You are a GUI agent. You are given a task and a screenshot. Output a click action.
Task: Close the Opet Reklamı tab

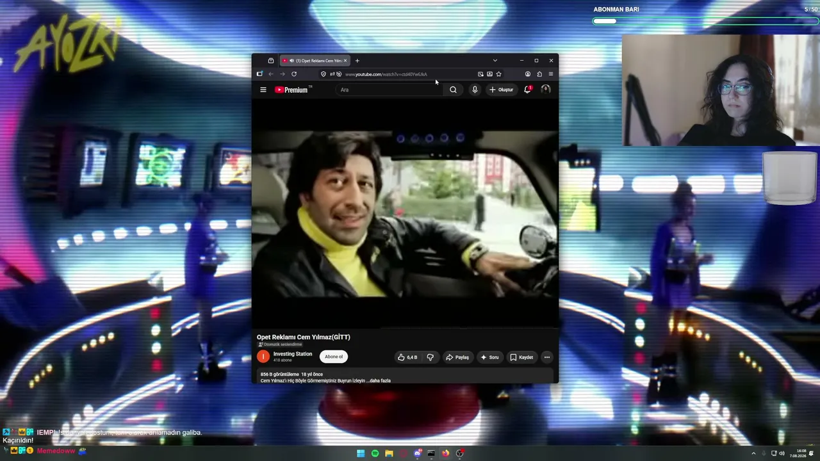pos(345,61)
